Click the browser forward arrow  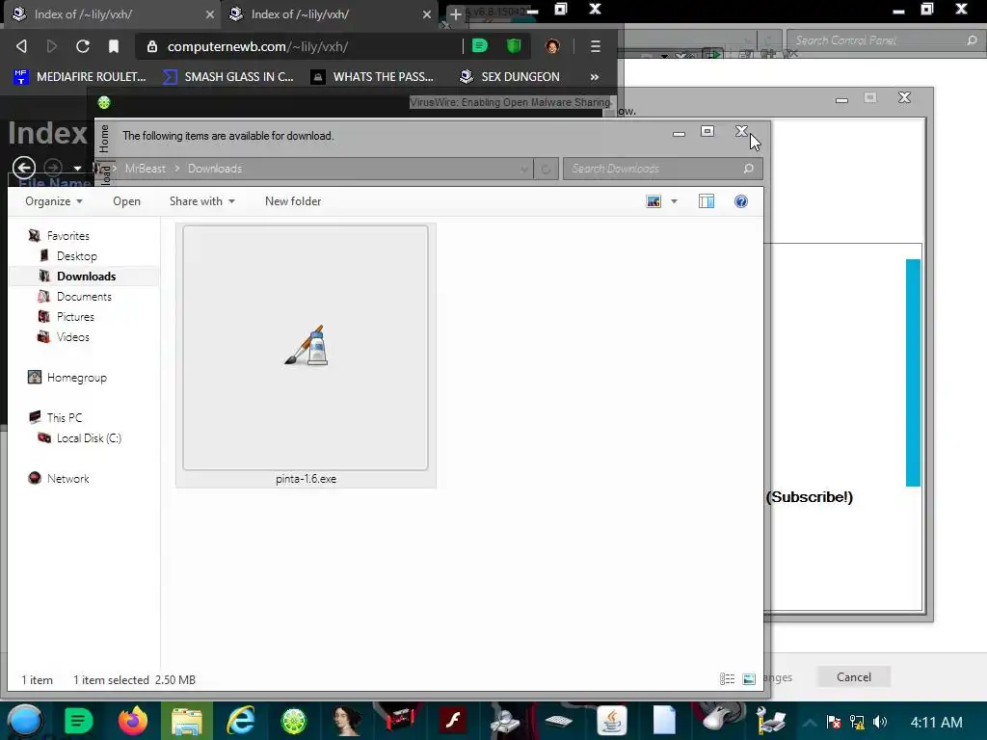52,46
